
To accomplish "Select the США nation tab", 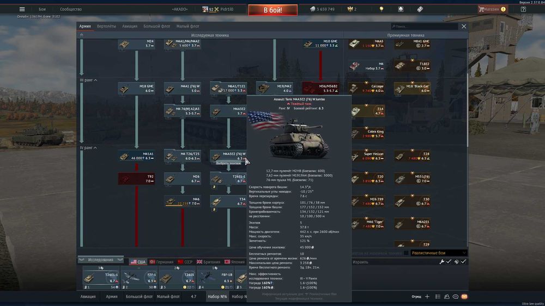I will pos(138,262).
